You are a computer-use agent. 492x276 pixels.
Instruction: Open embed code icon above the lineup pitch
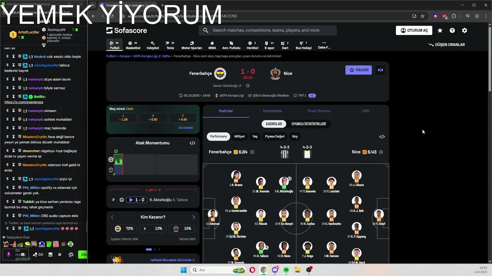pos(382,136)
